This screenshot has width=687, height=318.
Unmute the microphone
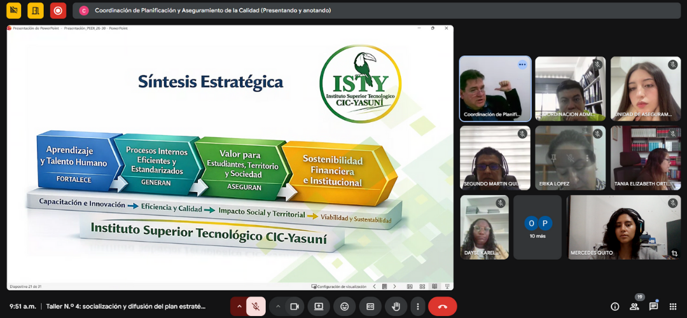point(256,307)
